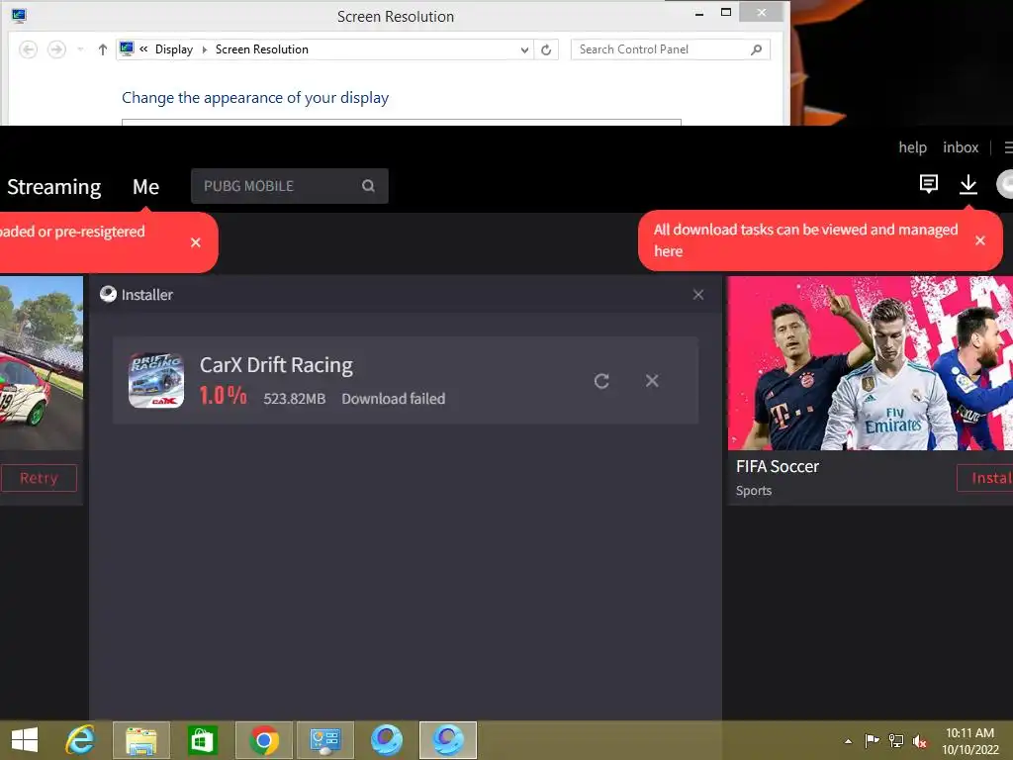Click the Sports category label
This screenshot has width=1013, height=760.
pos(753,491)
